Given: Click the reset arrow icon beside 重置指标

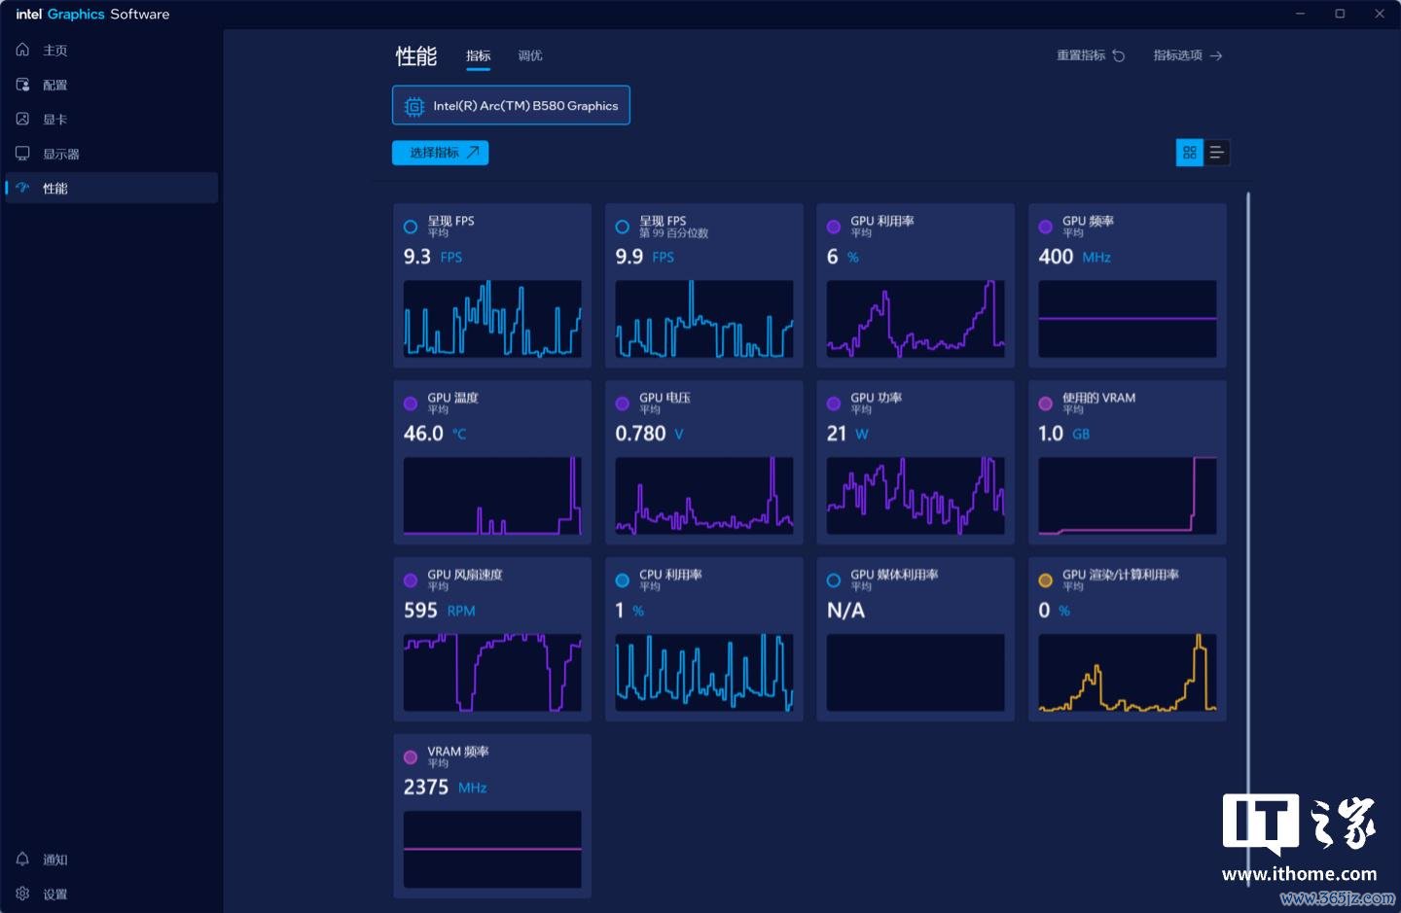Looking at the screenshot, I should (1119, 55).
